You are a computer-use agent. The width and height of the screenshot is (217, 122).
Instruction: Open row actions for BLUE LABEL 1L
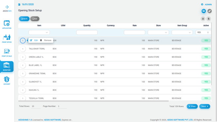click(x=23, y=65)
